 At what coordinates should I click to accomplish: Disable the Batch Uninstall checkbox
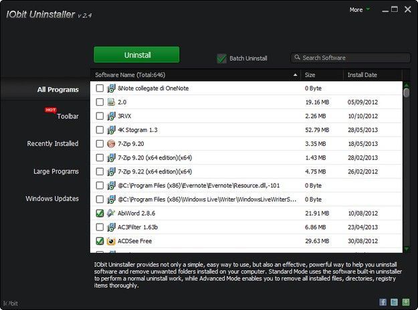click(x=221, y=59)
